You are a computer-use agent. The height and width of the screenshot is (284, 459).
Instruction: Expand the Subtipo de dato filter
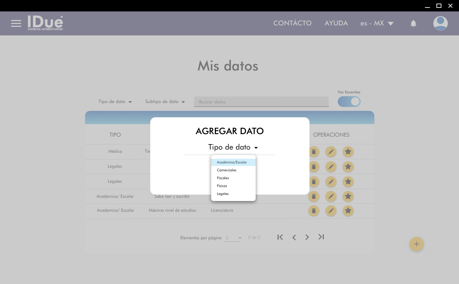click(x=165, y=102)
